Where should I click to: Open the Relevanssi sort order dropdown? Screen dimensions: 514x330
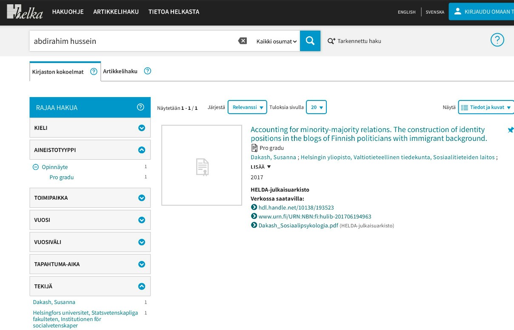click(247, 107)
